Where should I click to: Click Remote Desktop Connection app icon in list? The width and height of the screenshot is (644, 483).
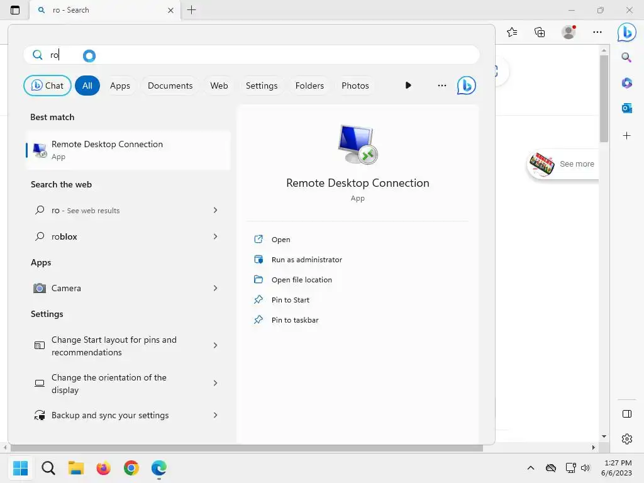pos(40,150)
